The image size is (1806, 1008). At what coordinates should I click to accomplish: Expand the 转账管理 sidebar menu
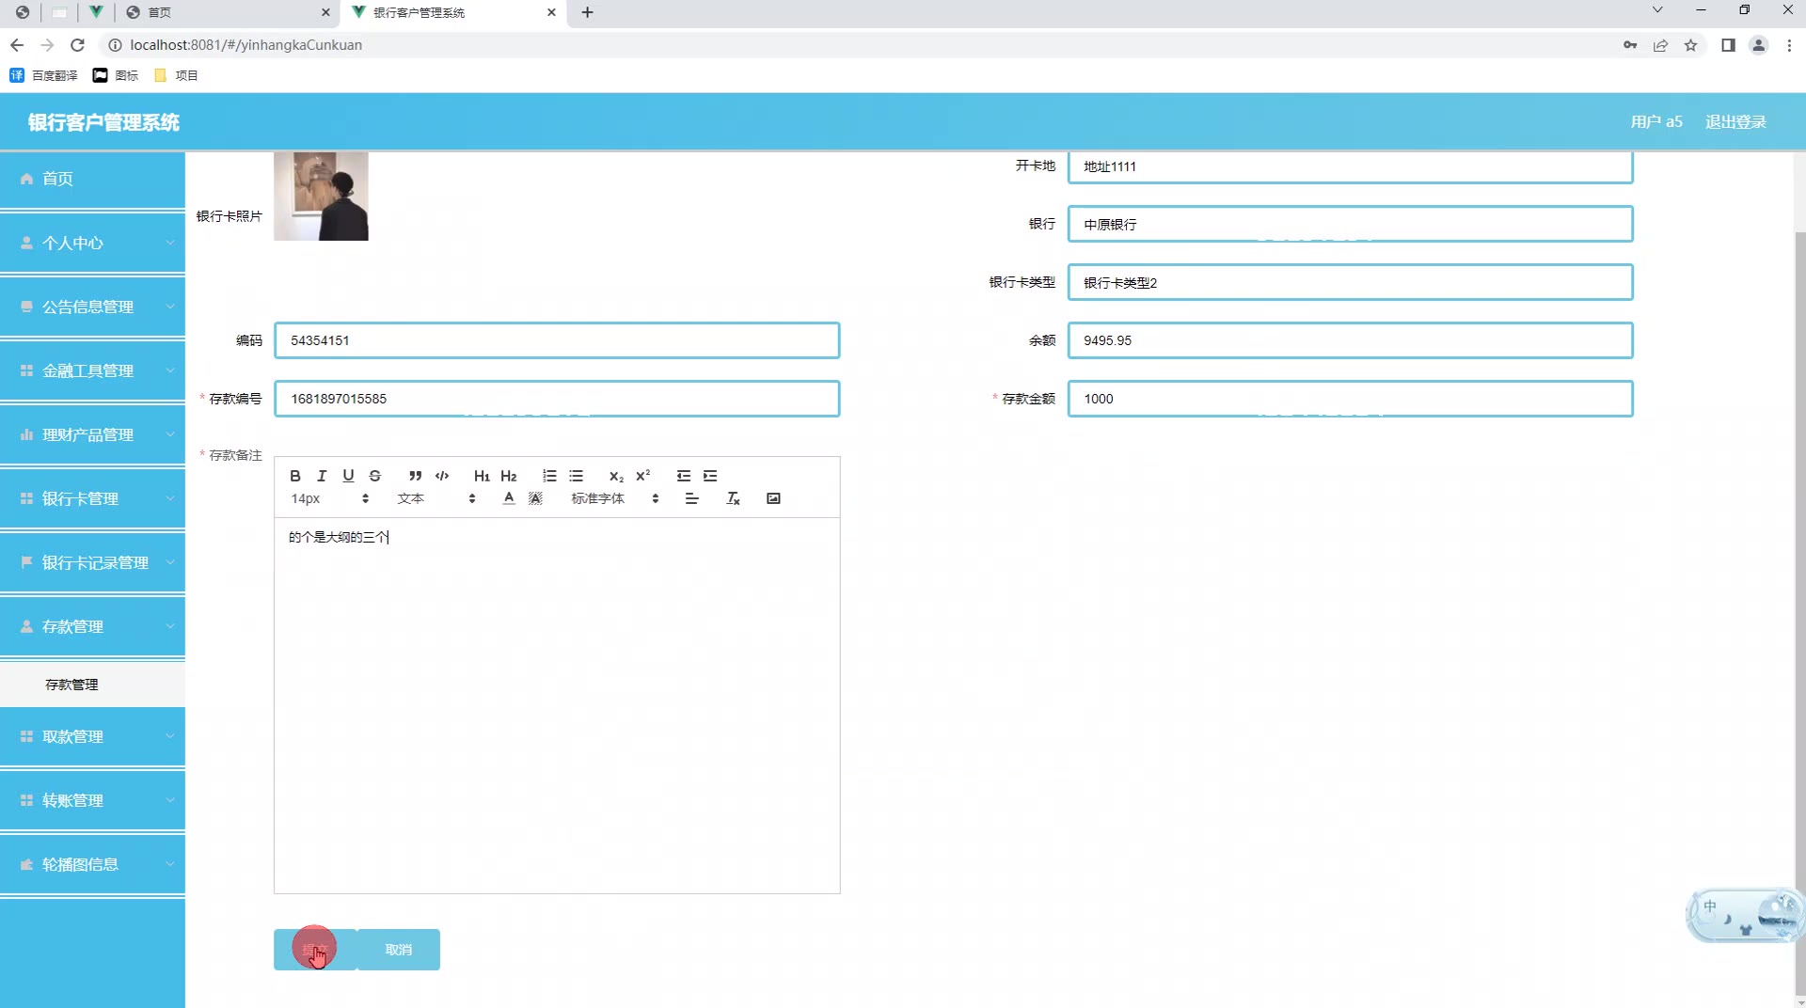(x=92, y=800)
